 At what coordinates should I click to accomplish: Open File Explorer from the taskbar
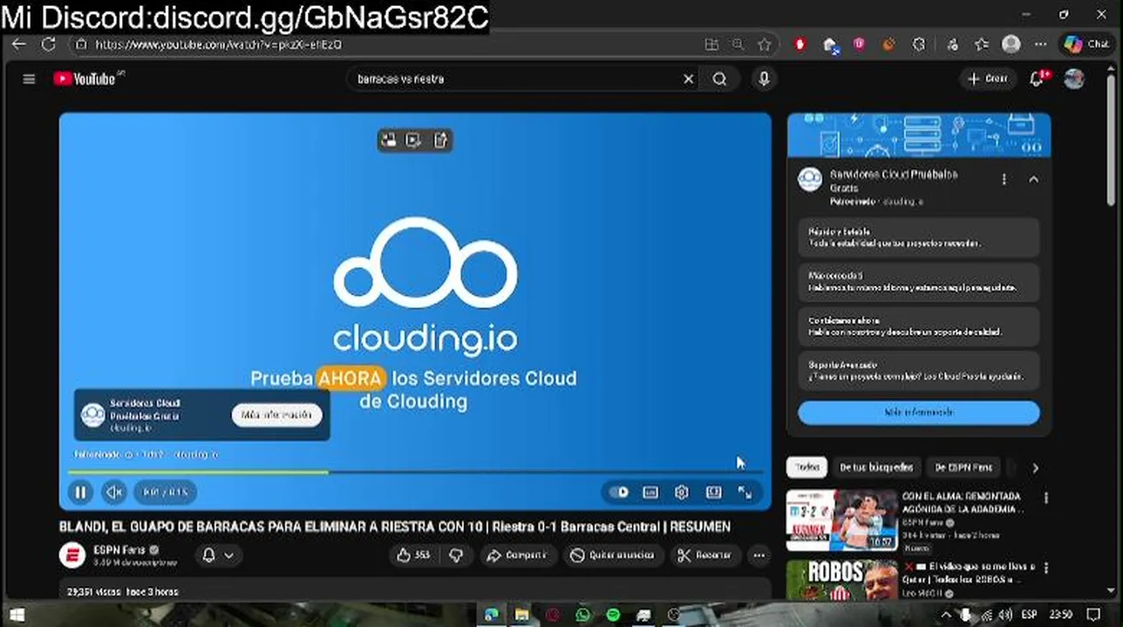click(521, 616)
